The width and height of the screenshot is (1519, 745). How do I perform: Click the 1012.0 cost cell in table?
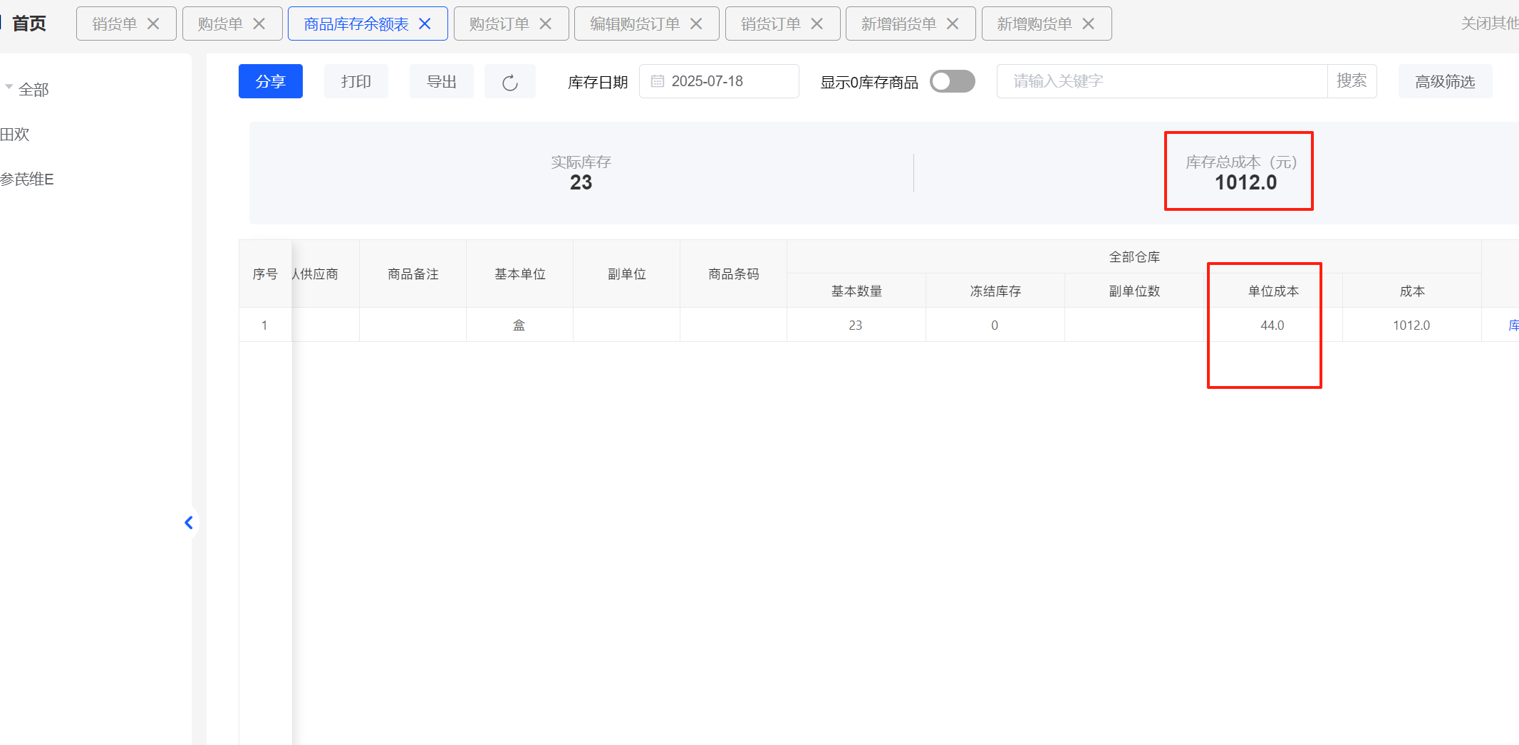pyautogui.click(x=1411, y=325)
